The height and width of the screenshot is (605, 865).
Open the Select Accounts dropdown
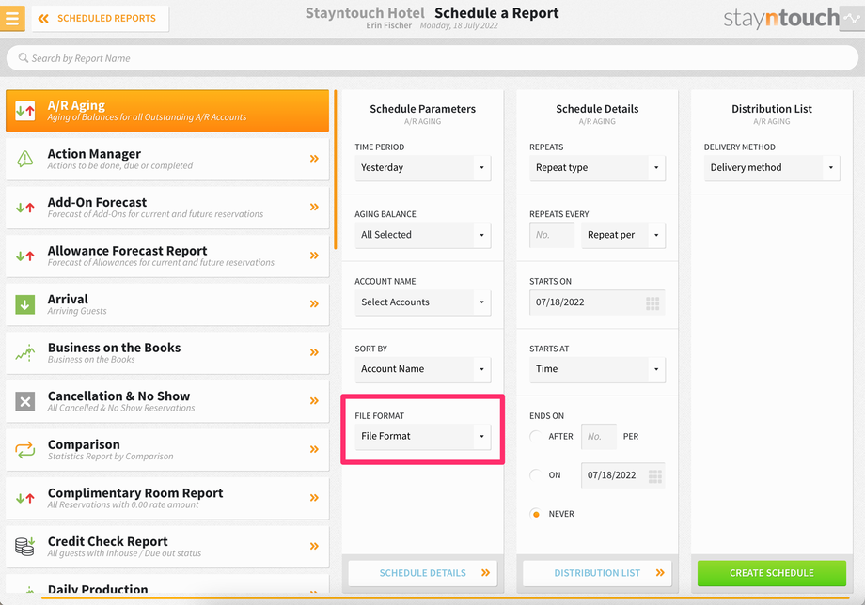(422, 302)
